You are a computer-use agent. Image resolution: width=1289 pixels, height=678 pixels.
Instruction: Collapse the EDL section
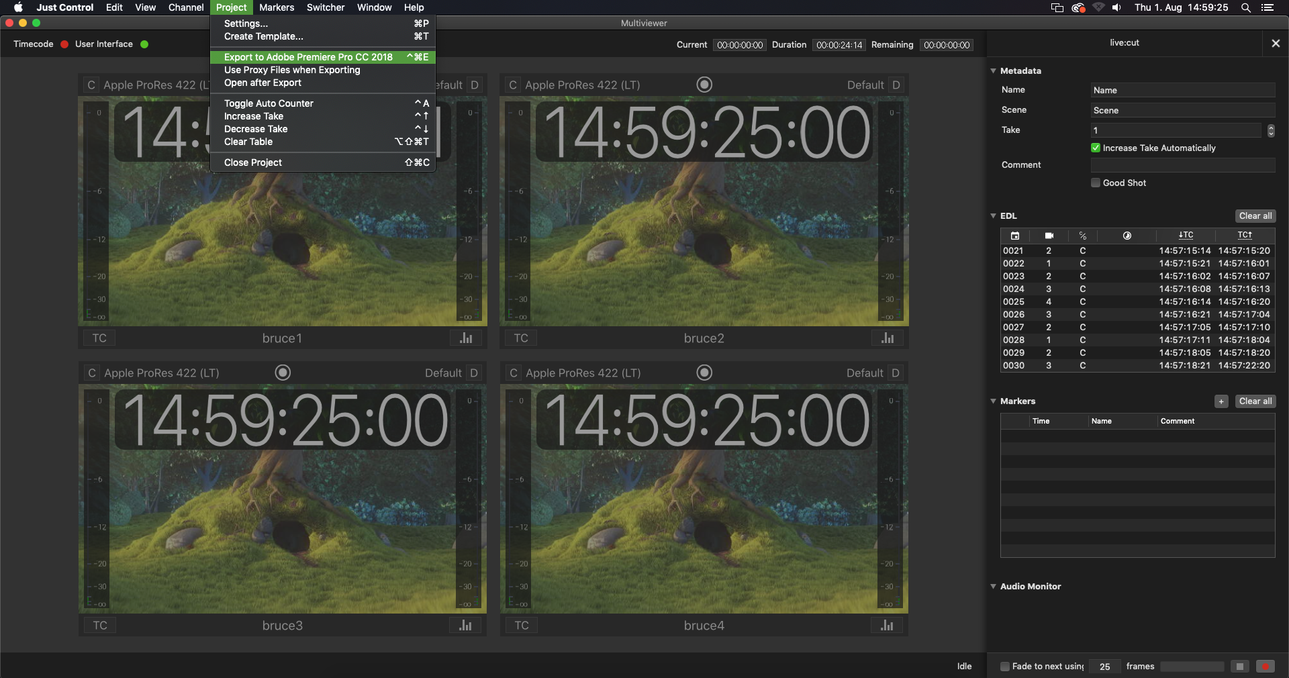pyautogui.click(x=994, y=215)
